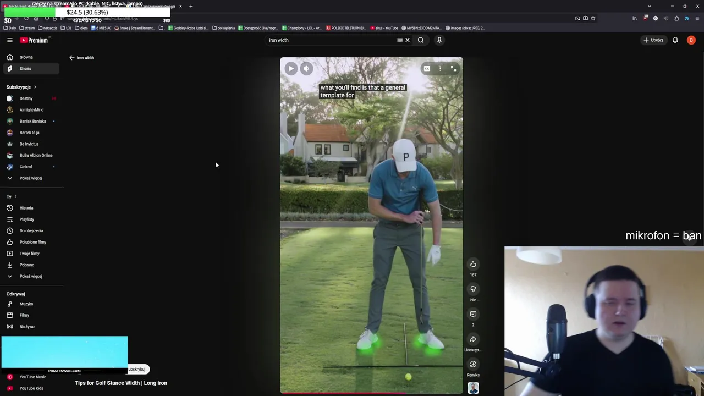Like the golf stance short
Screen dimensions: 704x396
click(473, 264)
